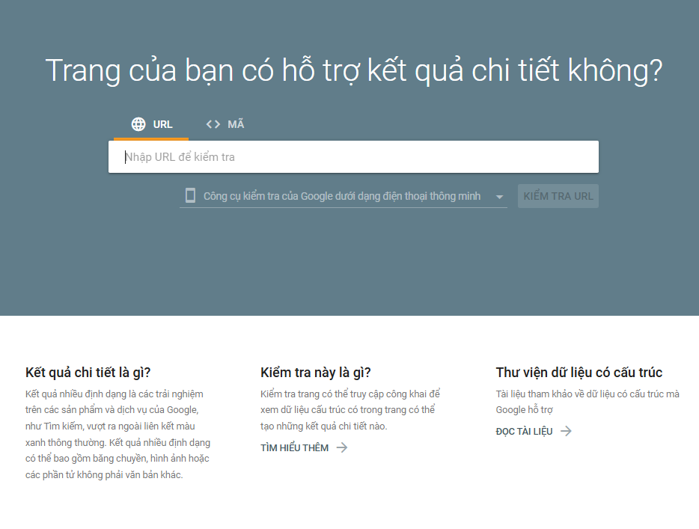Click the arrow icon next to TÌM HIỂU THÊM
The height and width of the screenshot is (529, 699).
coord(342,447)
